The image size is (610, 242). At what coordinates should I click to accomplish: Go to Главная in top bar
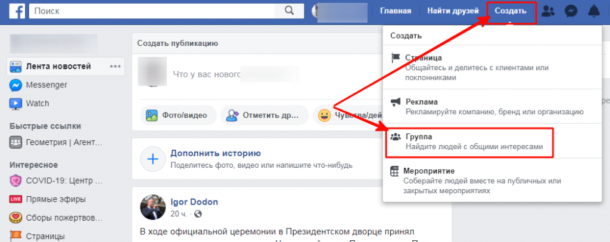point(396,11)
